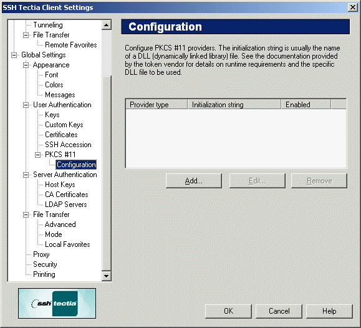Image resolution: width=361 pixels, height=328 pixels.
Task: Open Certificates under User Authentication
Action: pos(61,135)
